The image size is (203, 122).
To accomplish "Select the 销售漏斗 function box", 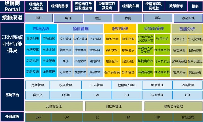I will click(x=95, y=50).
